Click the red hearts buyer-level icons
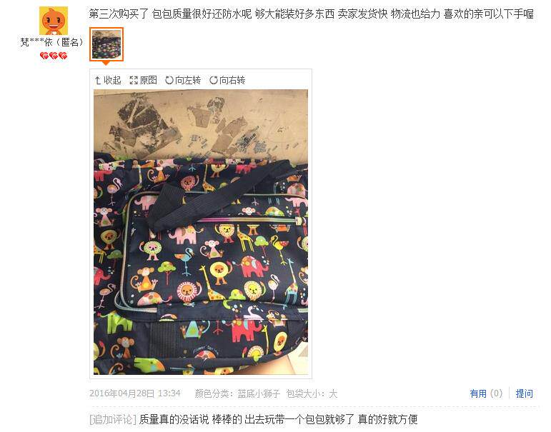Viewport: 551px width, 432px height. (54, 56)
